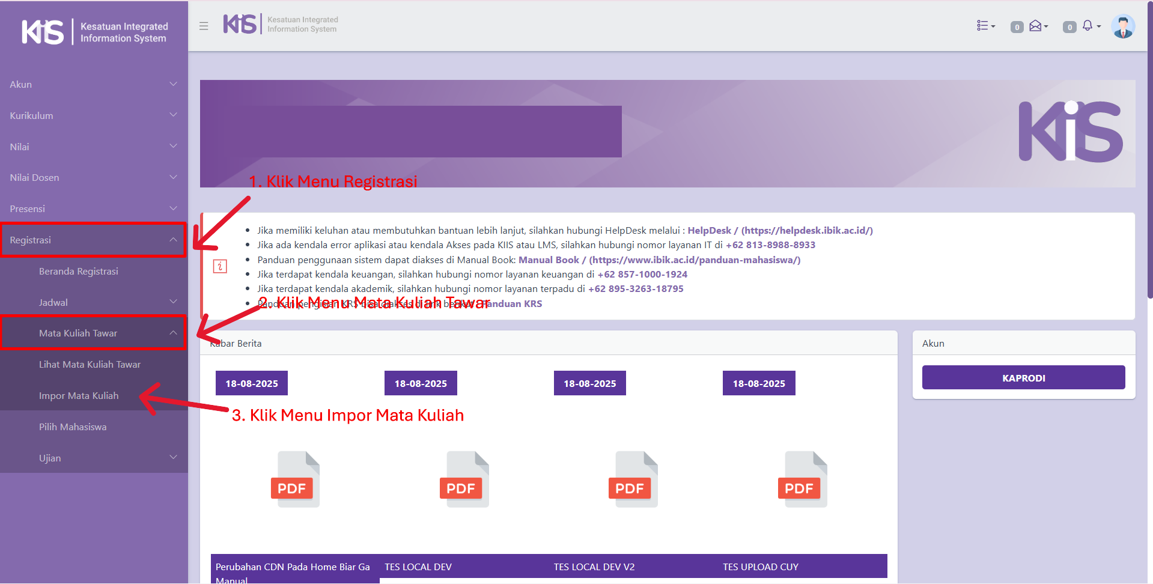Select Pilih Mahasiswa menu item
This screenshot has width=1153, height=584.
[73, 427]
